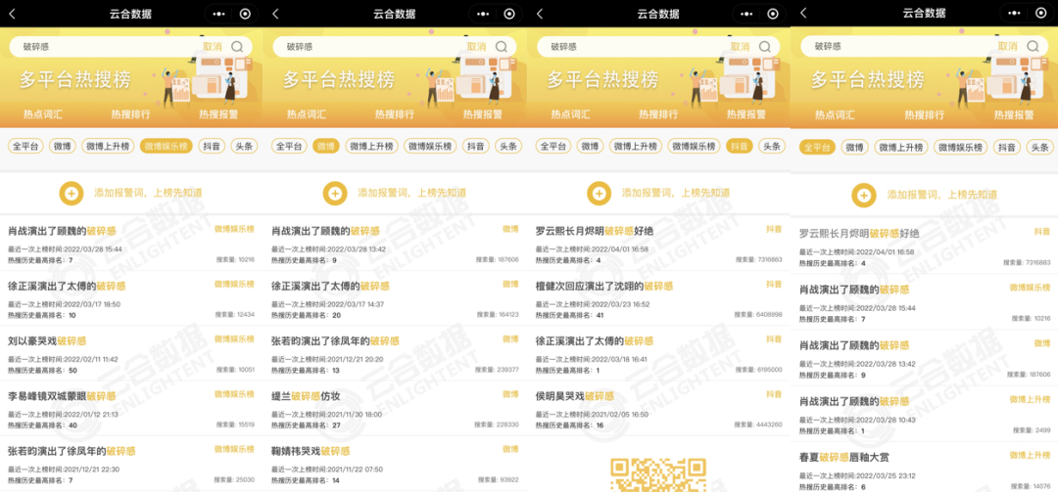Select 微博娱乐榜 filter on the second screen
The height and width of the screenshot is (492, 1058).
point(430,146)
